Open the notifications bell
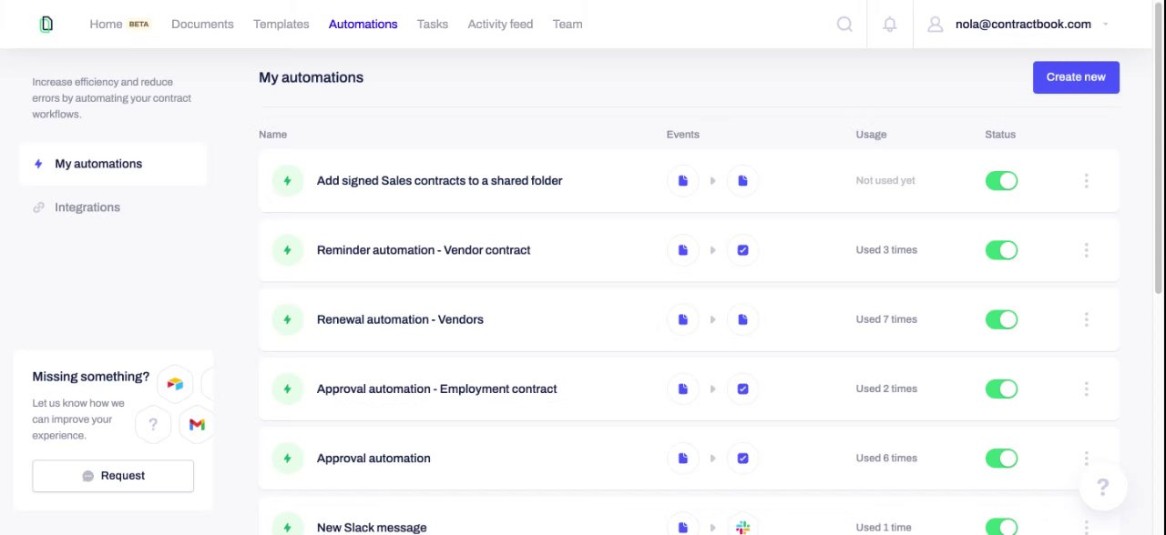Viewport: 1166px width, 535px height. coord(890,25)
